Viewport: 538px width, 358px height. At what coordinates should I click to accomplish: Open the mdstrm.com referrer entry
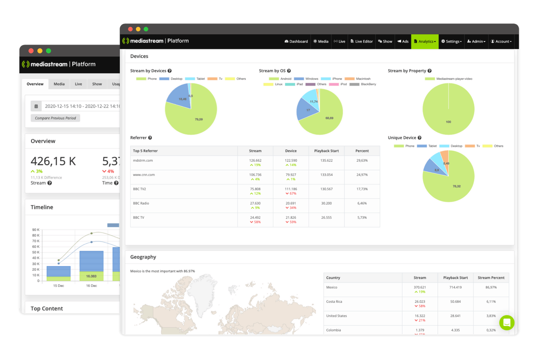(x=143, y=160)
